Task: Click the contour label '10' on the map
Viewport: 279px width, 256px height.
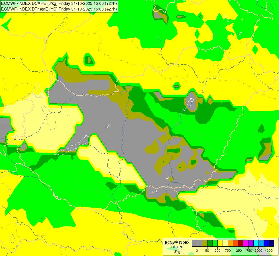Action: 3,247
